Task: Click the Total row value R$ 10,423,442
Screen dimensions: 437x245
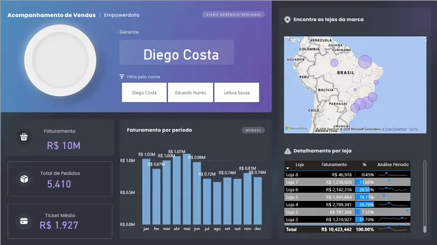Action: [337, 229]
